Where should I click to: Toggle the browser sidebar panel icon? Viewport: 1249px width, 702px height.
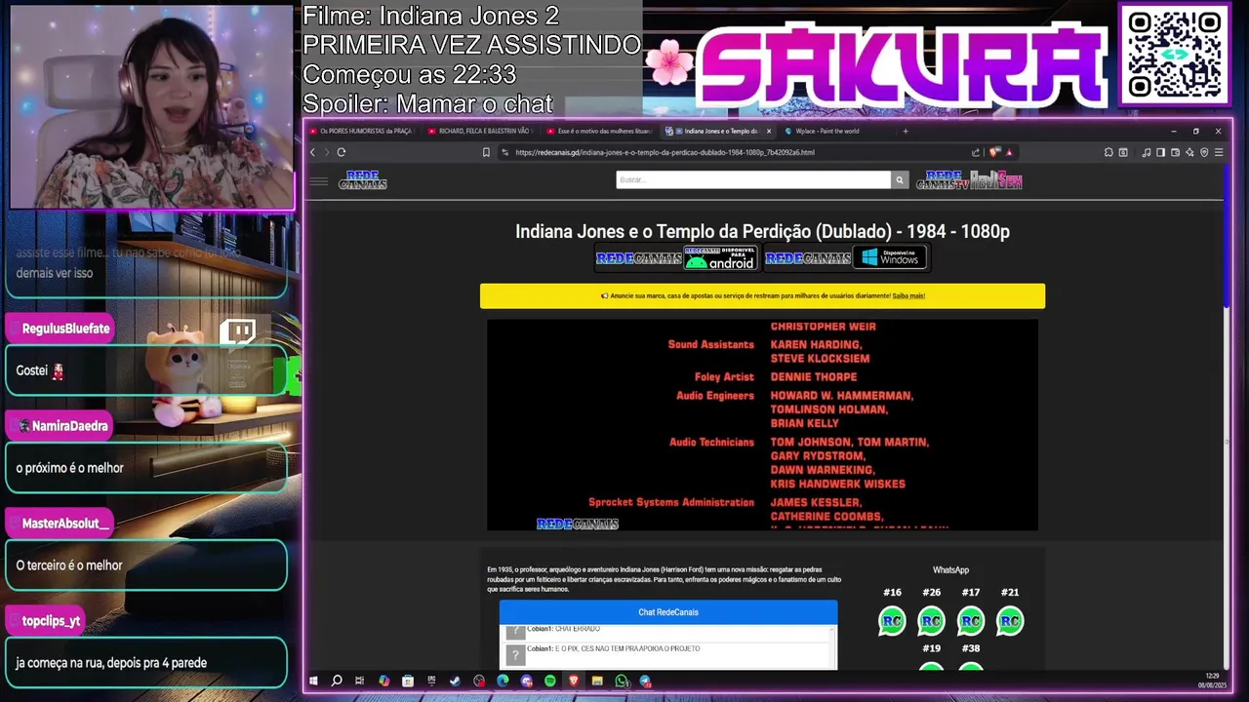(1160, 152)
